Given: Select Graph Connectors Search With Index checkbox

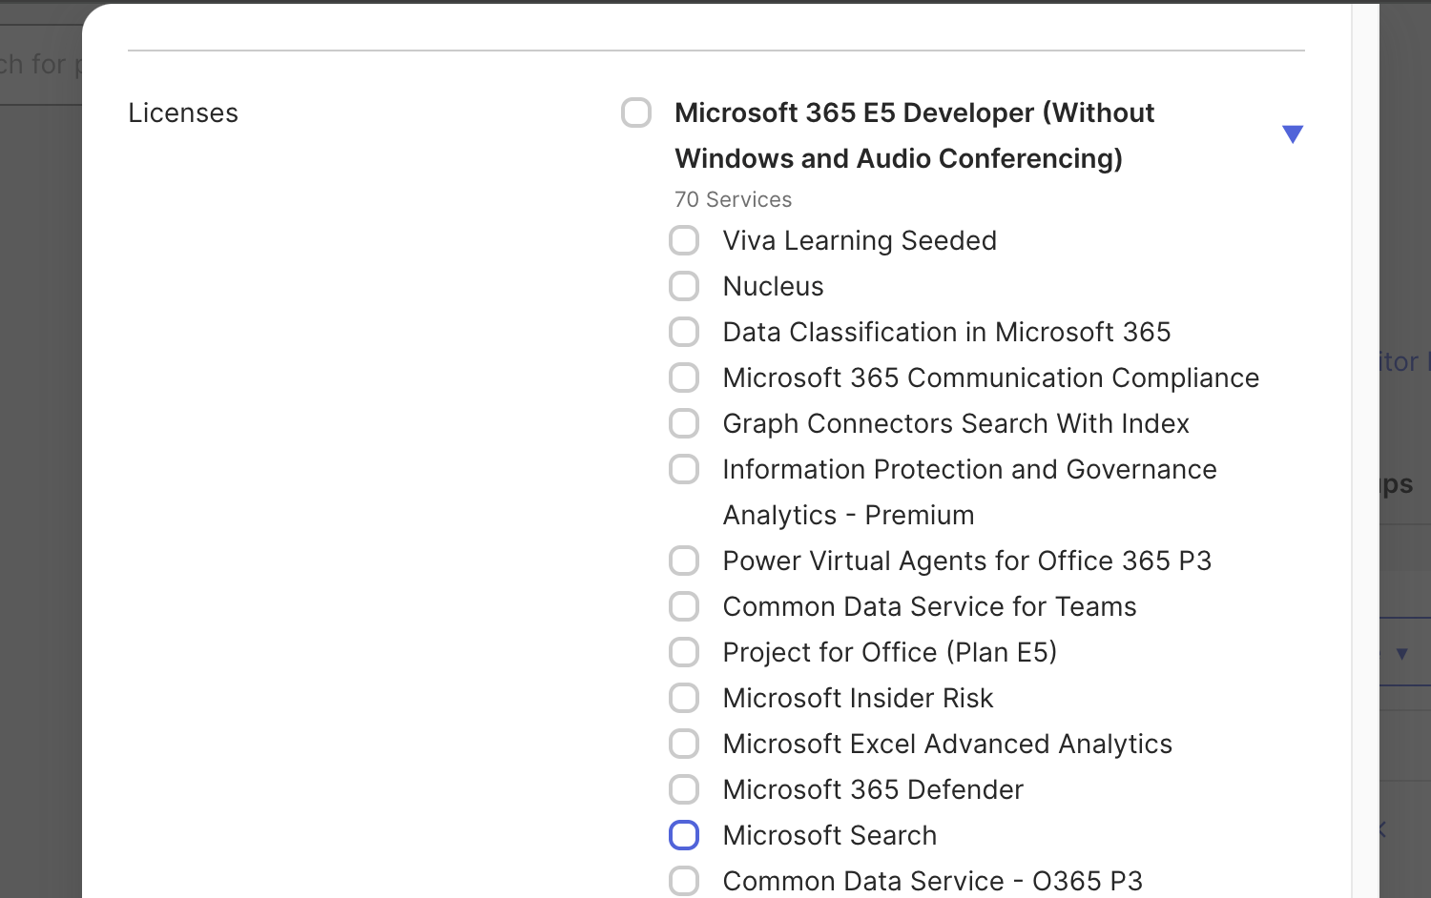Looking at the screenshot, I should point(684,423).
